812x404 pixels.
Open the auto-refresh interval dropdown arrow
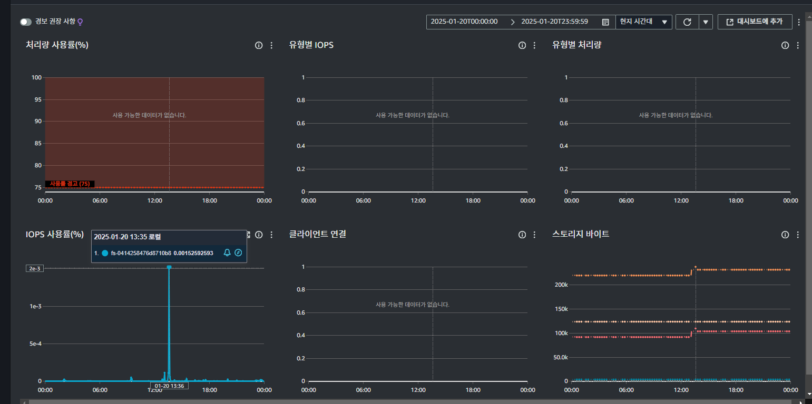[x=706, y=22]
